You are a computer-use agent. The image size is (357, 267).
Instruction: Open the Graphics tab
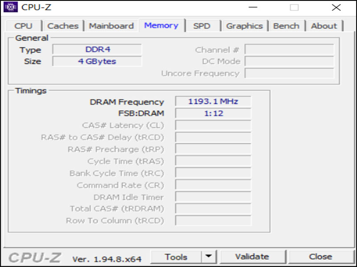(x=245, y=26)
